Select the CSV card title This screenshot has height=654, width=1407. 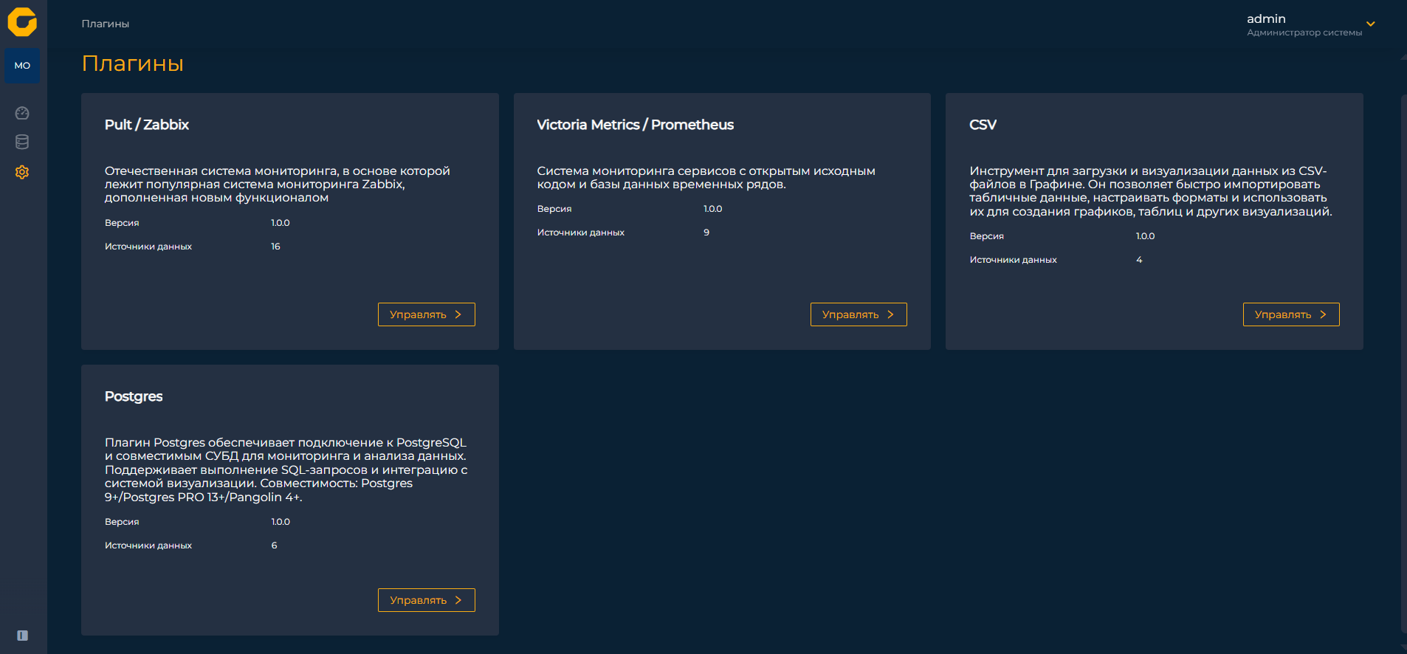983,125
